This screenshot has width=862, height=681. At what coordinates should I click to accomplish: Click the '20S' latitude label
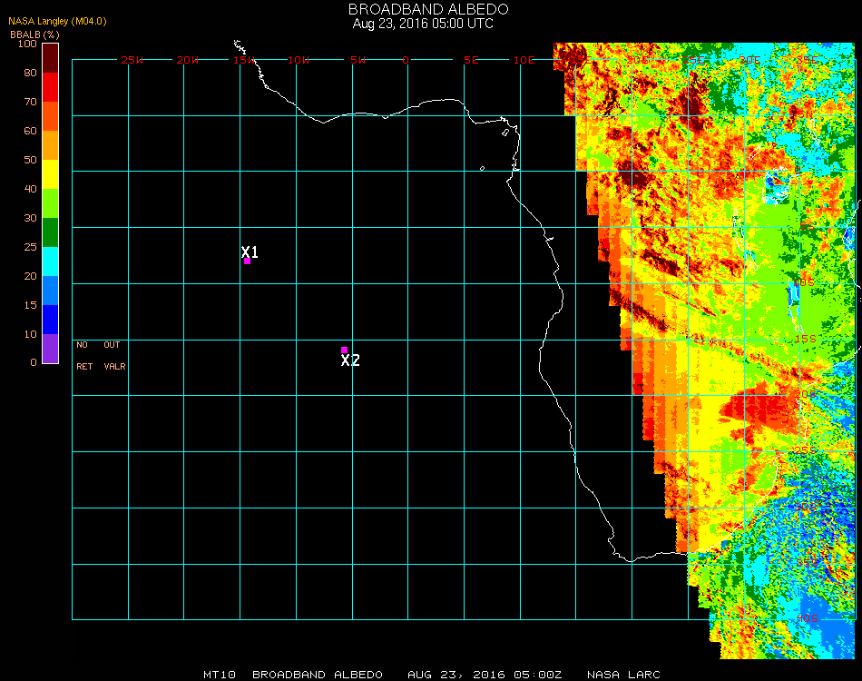tap(806, 394)
